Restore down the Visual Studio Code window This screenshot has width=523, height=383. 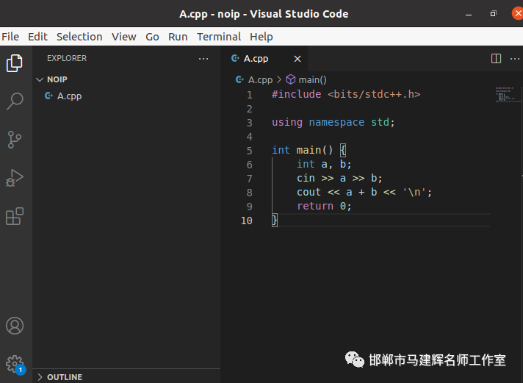pos(494,14)
